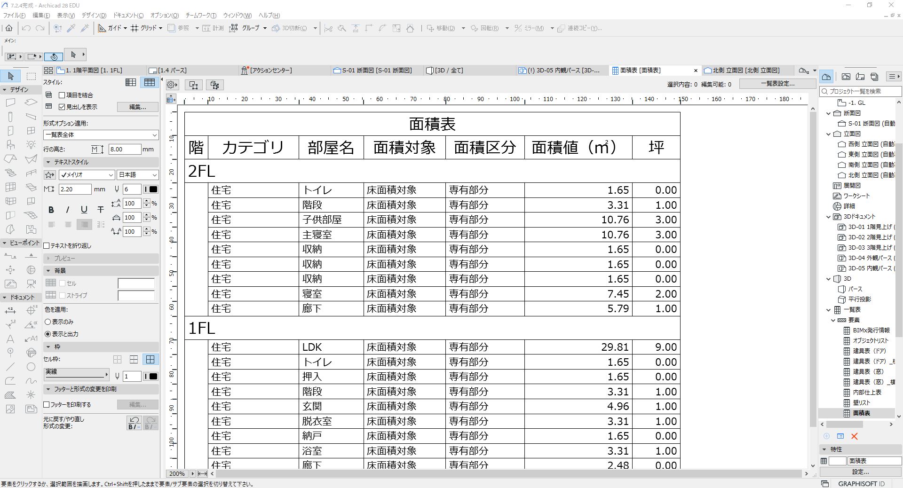Check フッターを印刷する checkbox
The width and height of the screenshot is (903, 488).
47,404
